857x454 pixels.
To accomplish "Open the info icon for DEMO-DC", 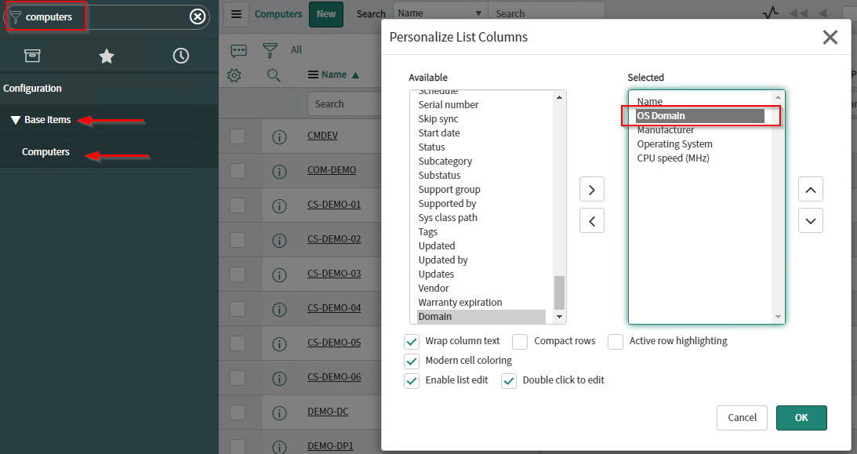I will 279,412.
